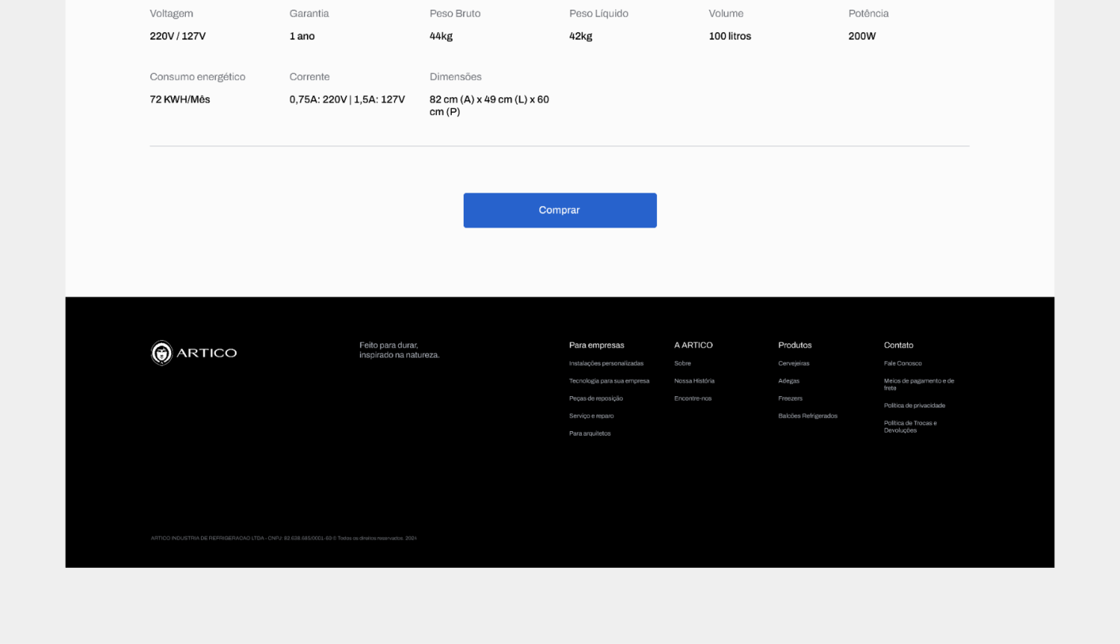This screenshot has width=1120, height=644.
Task: Browse the Cervejeiras product link
Action: [793, 363]
